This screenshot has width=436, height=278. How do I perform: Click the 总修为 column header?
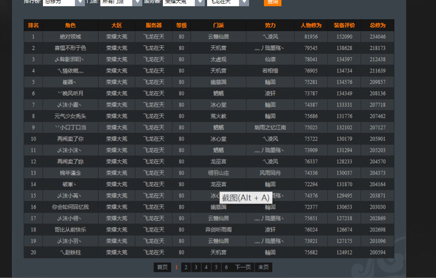[378, 25]
